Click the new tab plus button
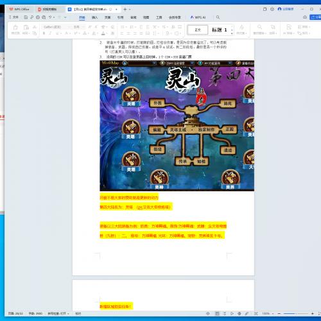 pyautogui.click(x=125, y=9)
